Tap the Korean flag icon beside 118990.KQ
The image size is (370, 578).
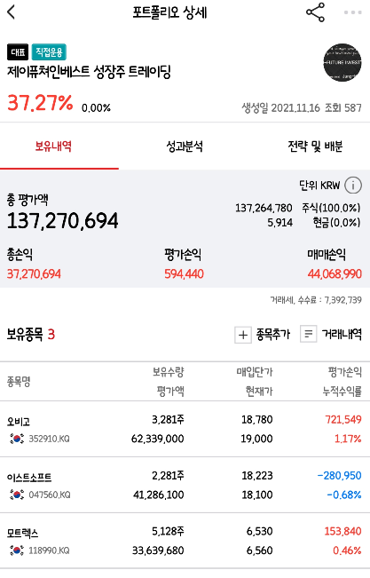(x=17, y=550)
